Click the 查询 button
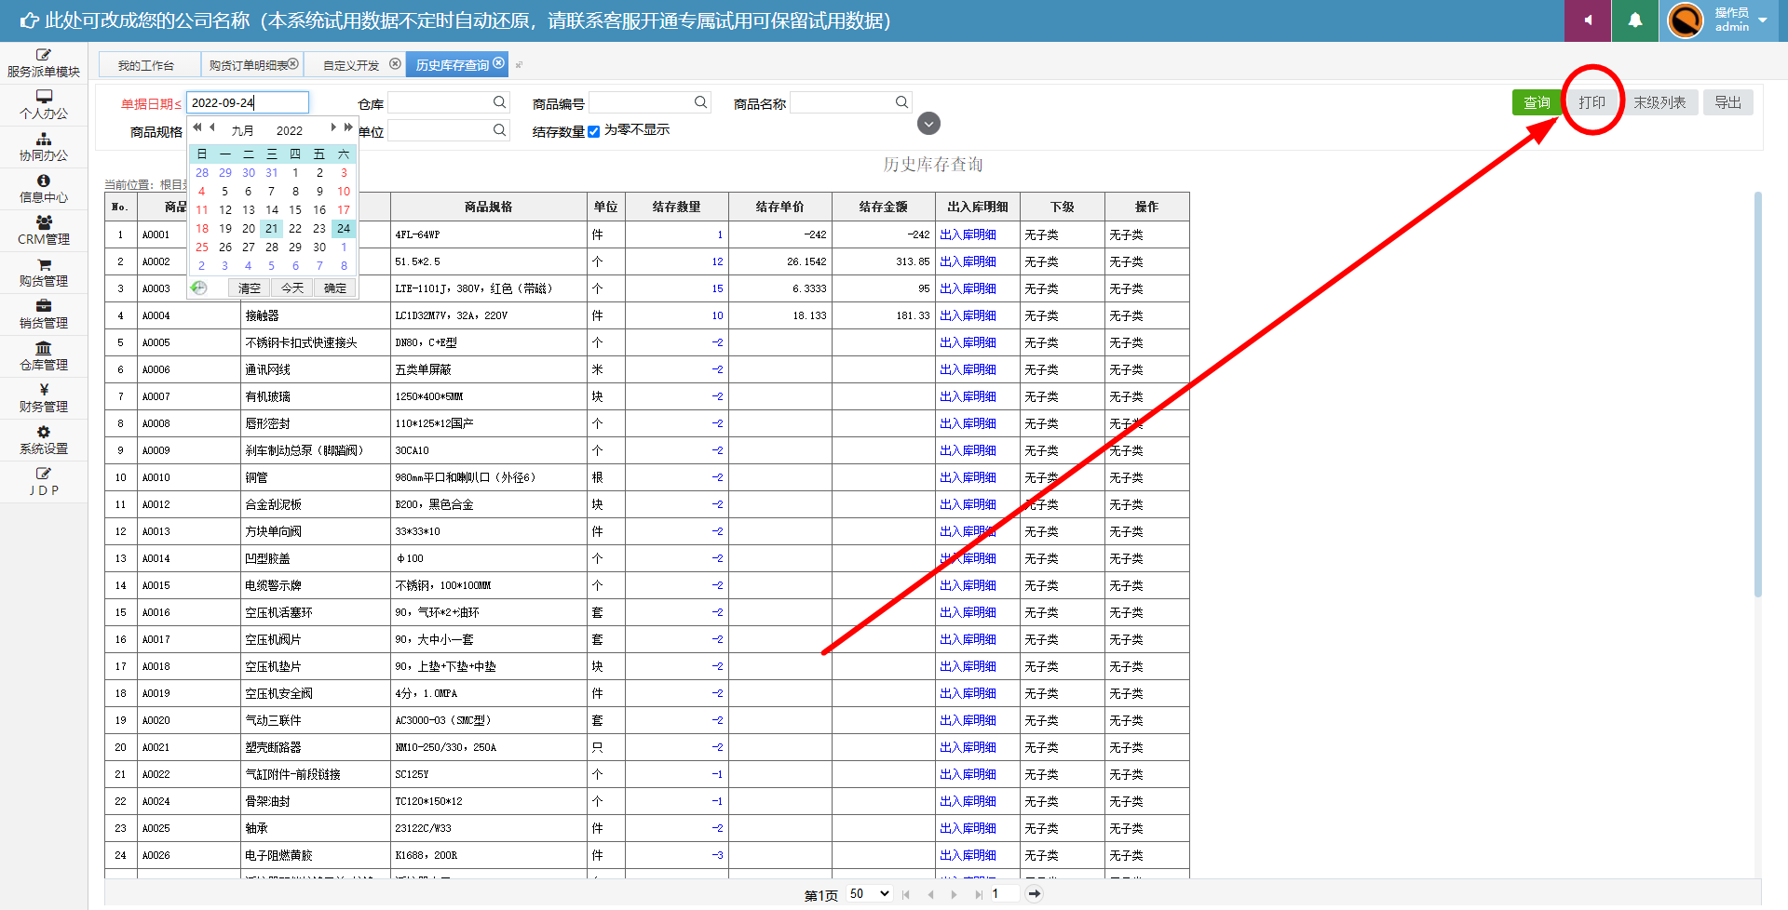This screenshot has width=1788, height=910. point(1537,102)
